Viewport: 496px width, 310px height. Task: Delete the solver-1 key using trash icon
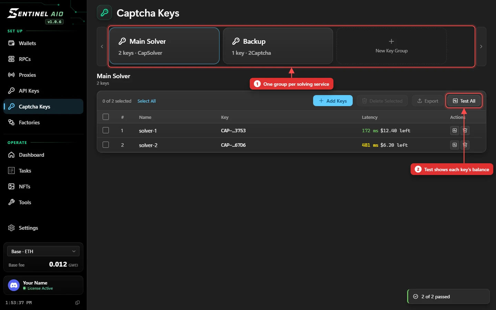[465, 131]
